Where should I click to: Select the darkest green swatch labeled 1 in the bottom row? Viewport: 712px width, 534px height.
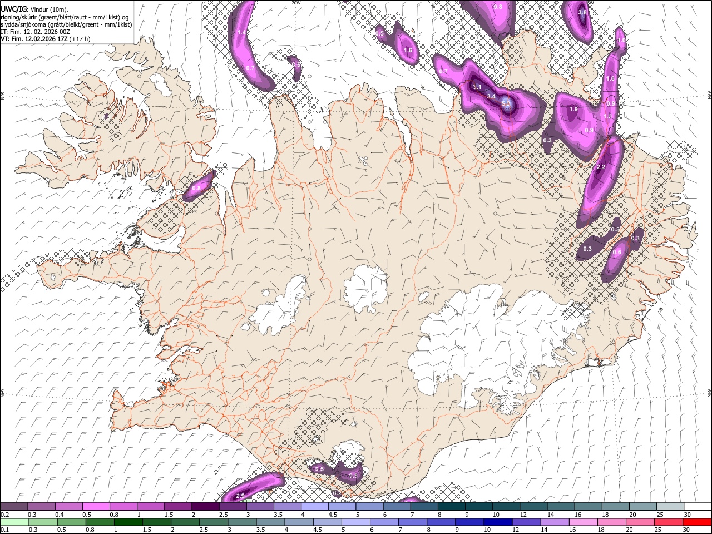[128, 522]
